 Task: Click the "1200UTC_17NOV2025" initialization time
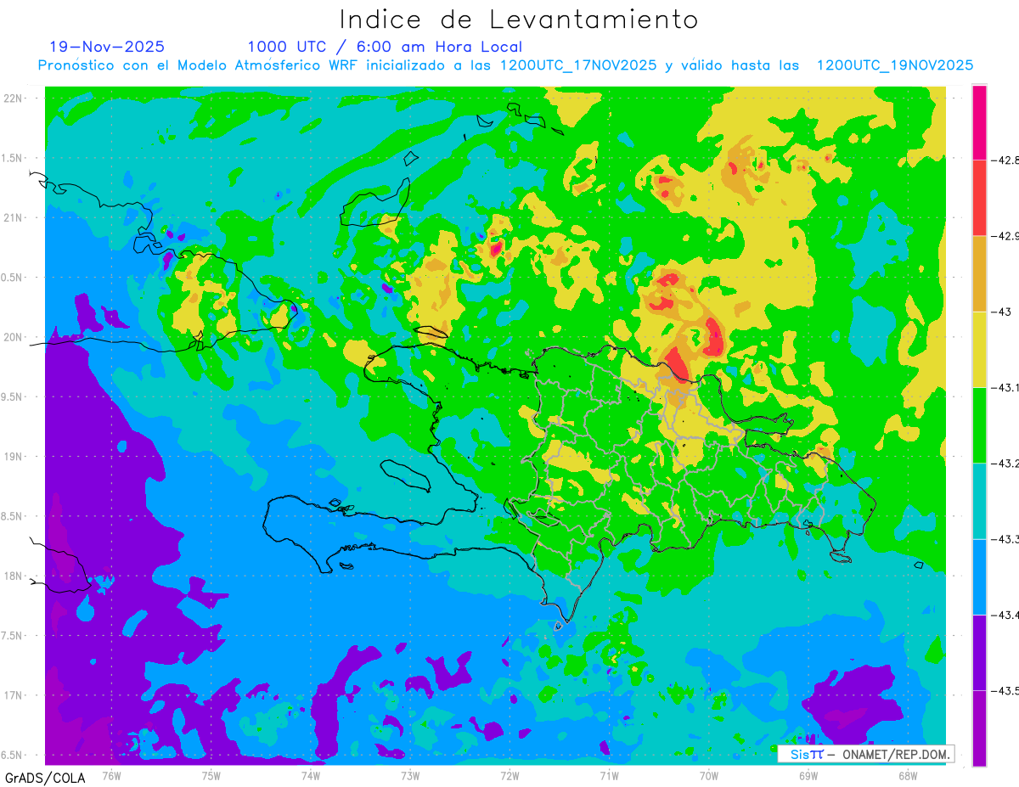tap(579, 65)
